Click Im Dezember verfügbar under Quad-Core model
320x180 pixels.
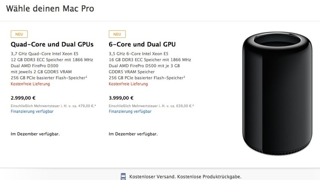[x=35, y=134]
